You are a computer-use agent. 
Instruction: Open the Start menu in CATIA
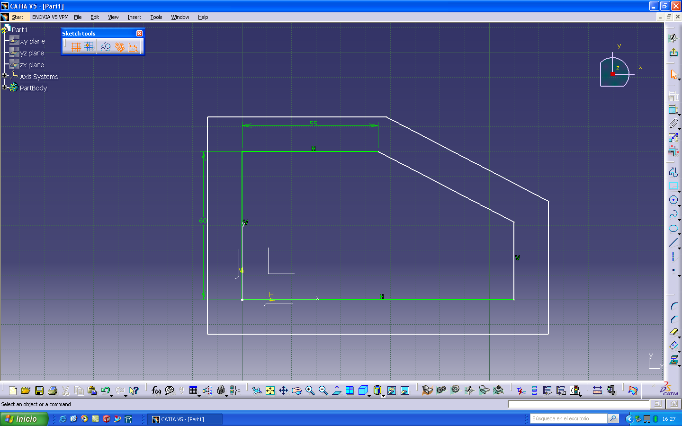pyautogui.click(x=18, y=17)
